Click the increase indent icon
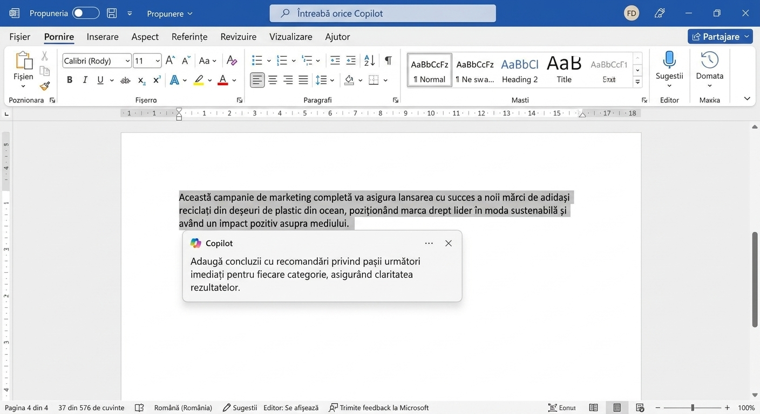This screenshot has width=760, height=414. 351,60
